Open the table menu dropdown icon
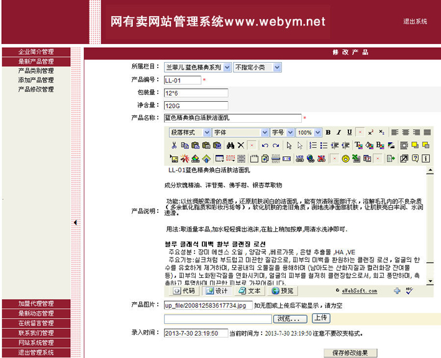 click(x=219, y=158)
